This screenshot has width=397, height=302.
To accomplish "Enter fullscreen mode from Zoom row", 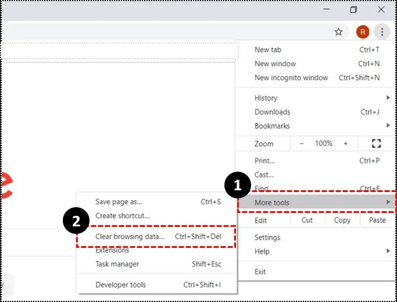I will click(x=376, y=144).
